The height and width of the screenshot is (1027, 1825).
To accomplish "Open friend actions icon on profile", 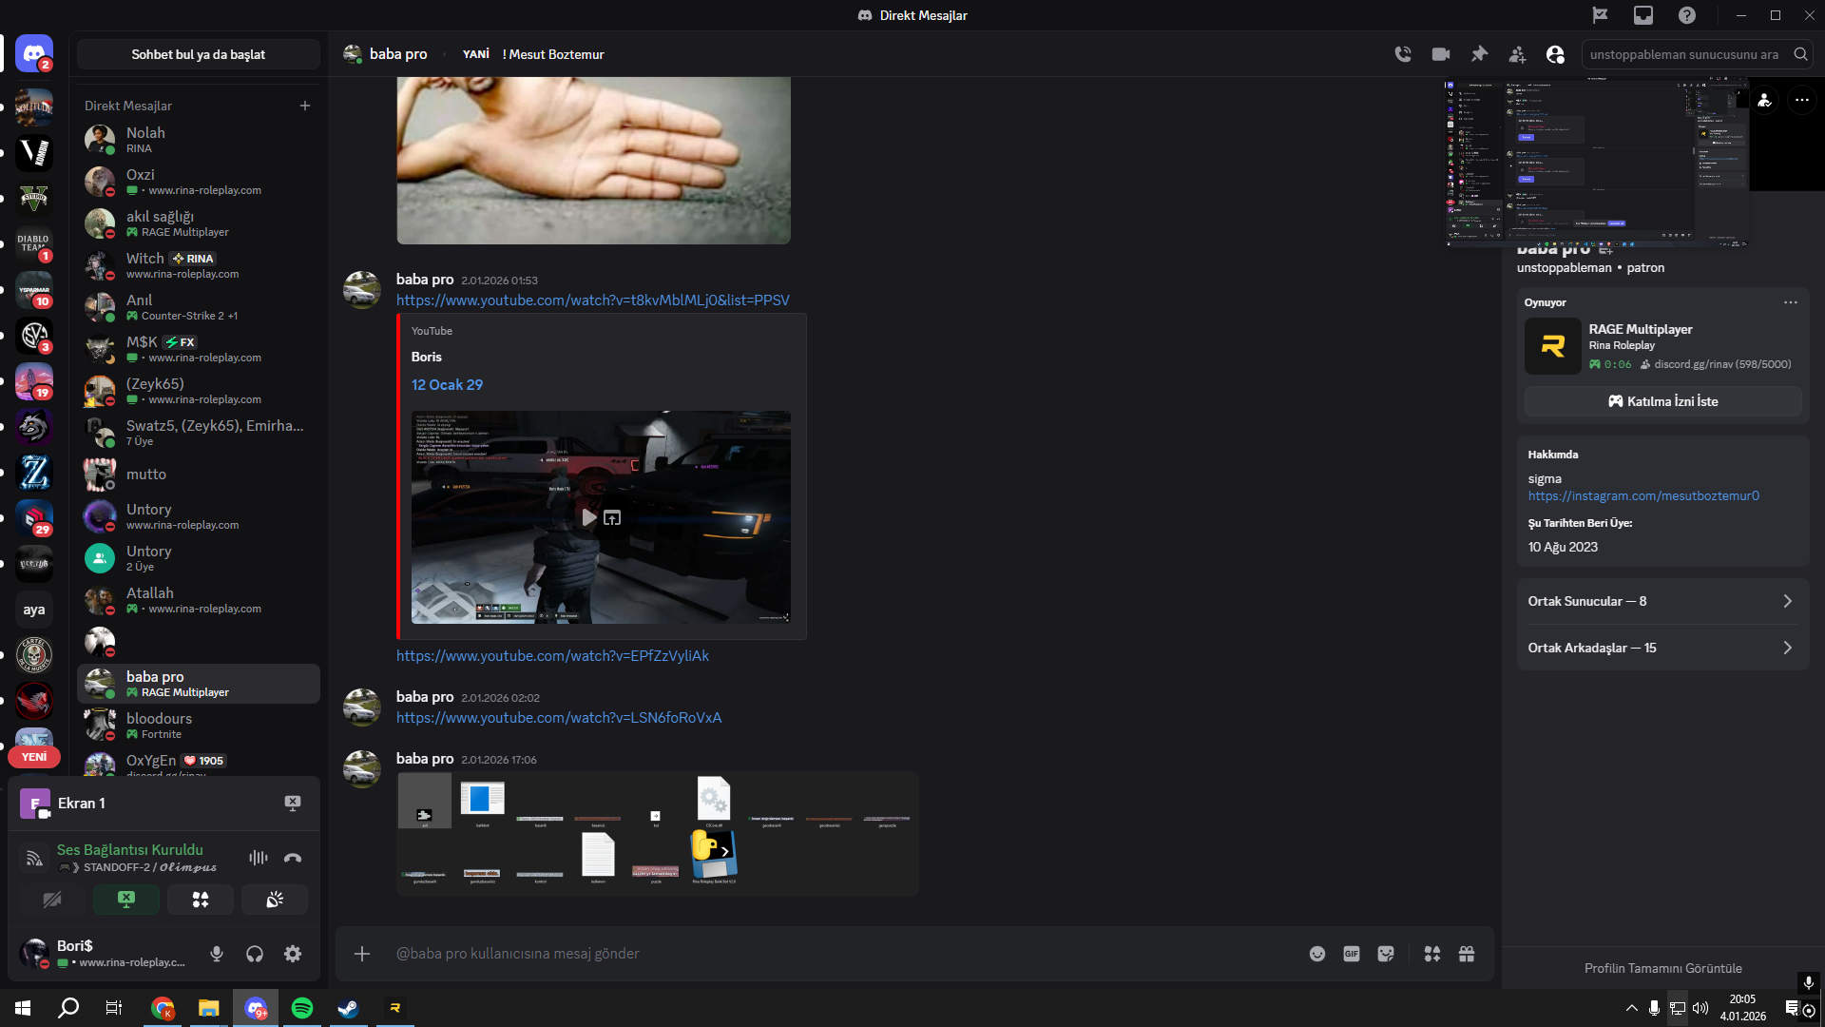I will point(1765,100).
